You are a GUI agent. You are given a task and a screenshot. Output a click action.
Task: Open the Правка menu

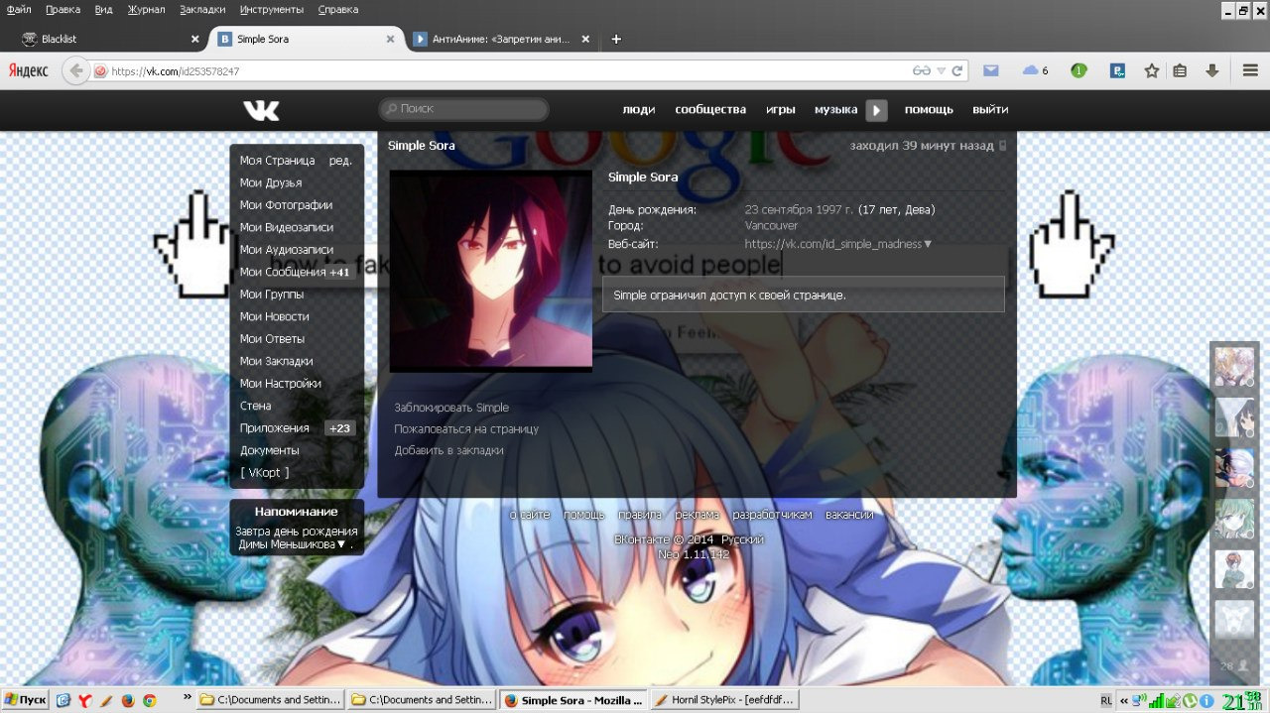(x=63, y=9)
